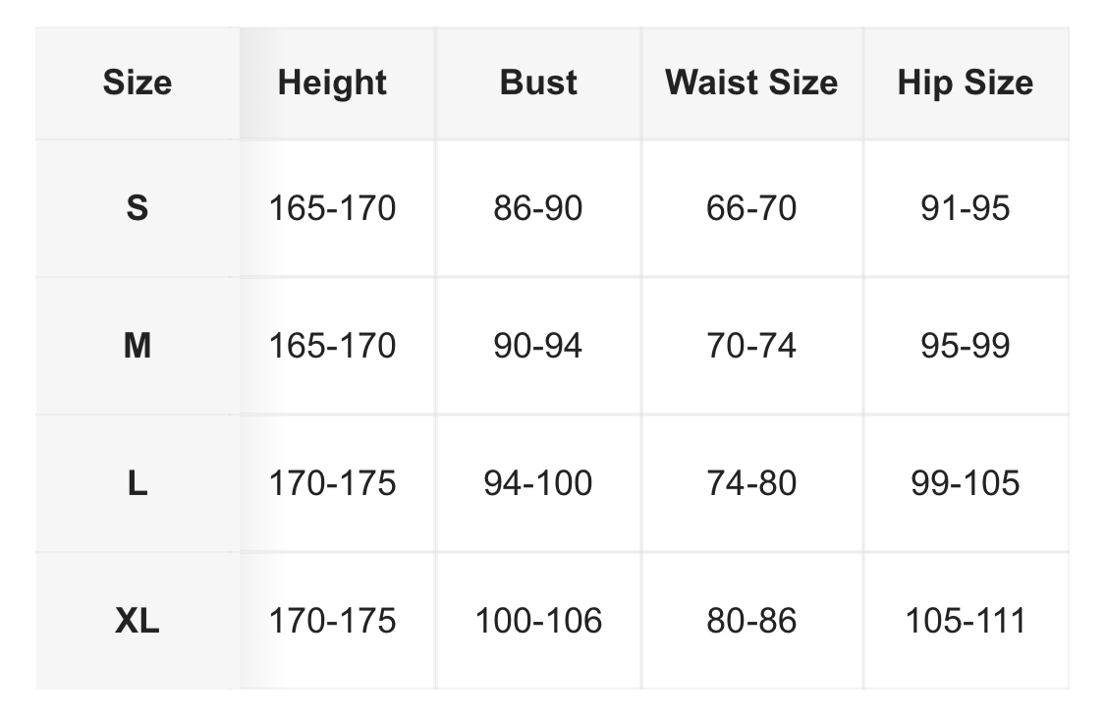1105x721 pixels.
Task: Select the Hip Size column header
Action: [965, 83]
